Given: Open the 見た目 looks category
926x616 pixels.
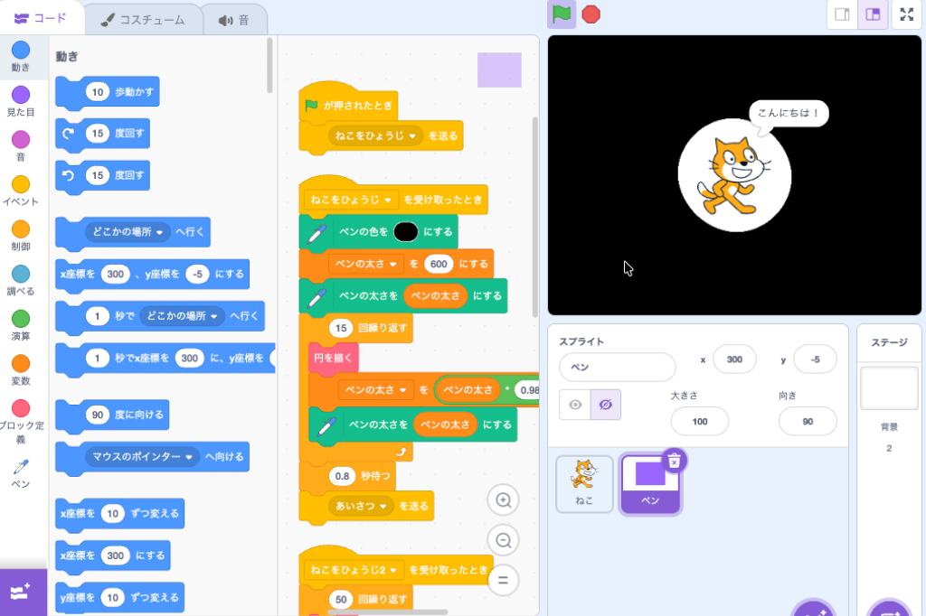Looking at the screenshot, I should [20, 101].
